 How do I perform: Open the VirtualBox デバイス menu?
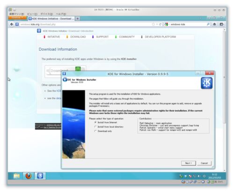click(x=47, y=14)
